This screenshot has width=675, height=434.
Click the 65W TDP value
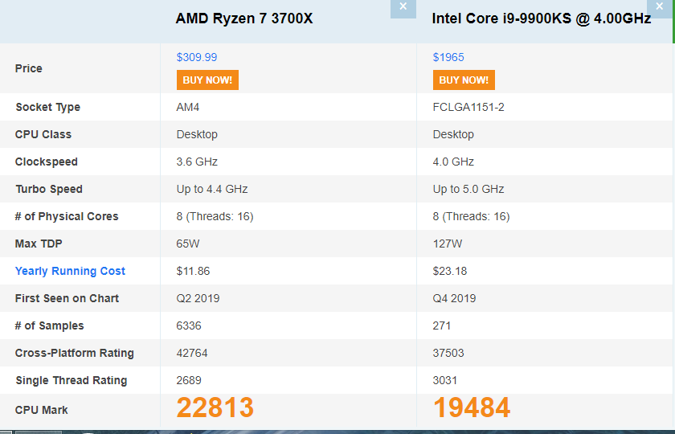pos(188,244)
